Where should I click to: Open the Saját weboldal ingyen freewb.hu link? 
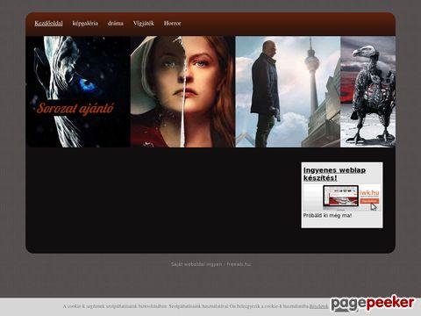[210, 264]
